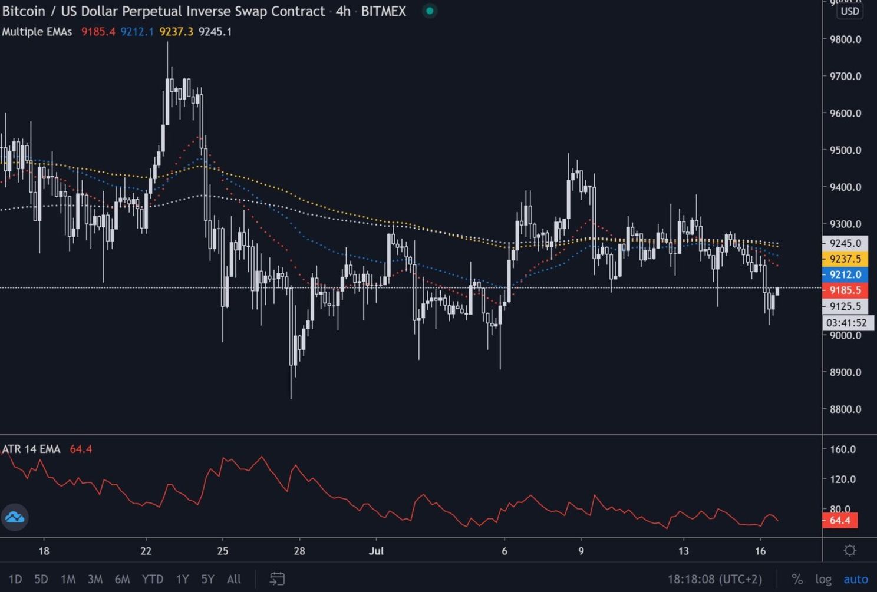The width and height of the screenshot is (877, 592).
Task: Select the 5Y time range
Action: pos(207,579)
